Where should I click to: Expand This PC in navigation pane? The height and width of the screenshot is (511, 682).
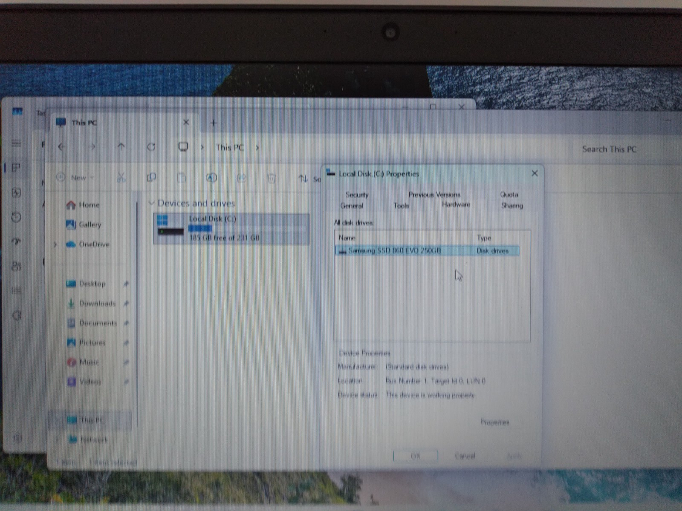(57, 420)
